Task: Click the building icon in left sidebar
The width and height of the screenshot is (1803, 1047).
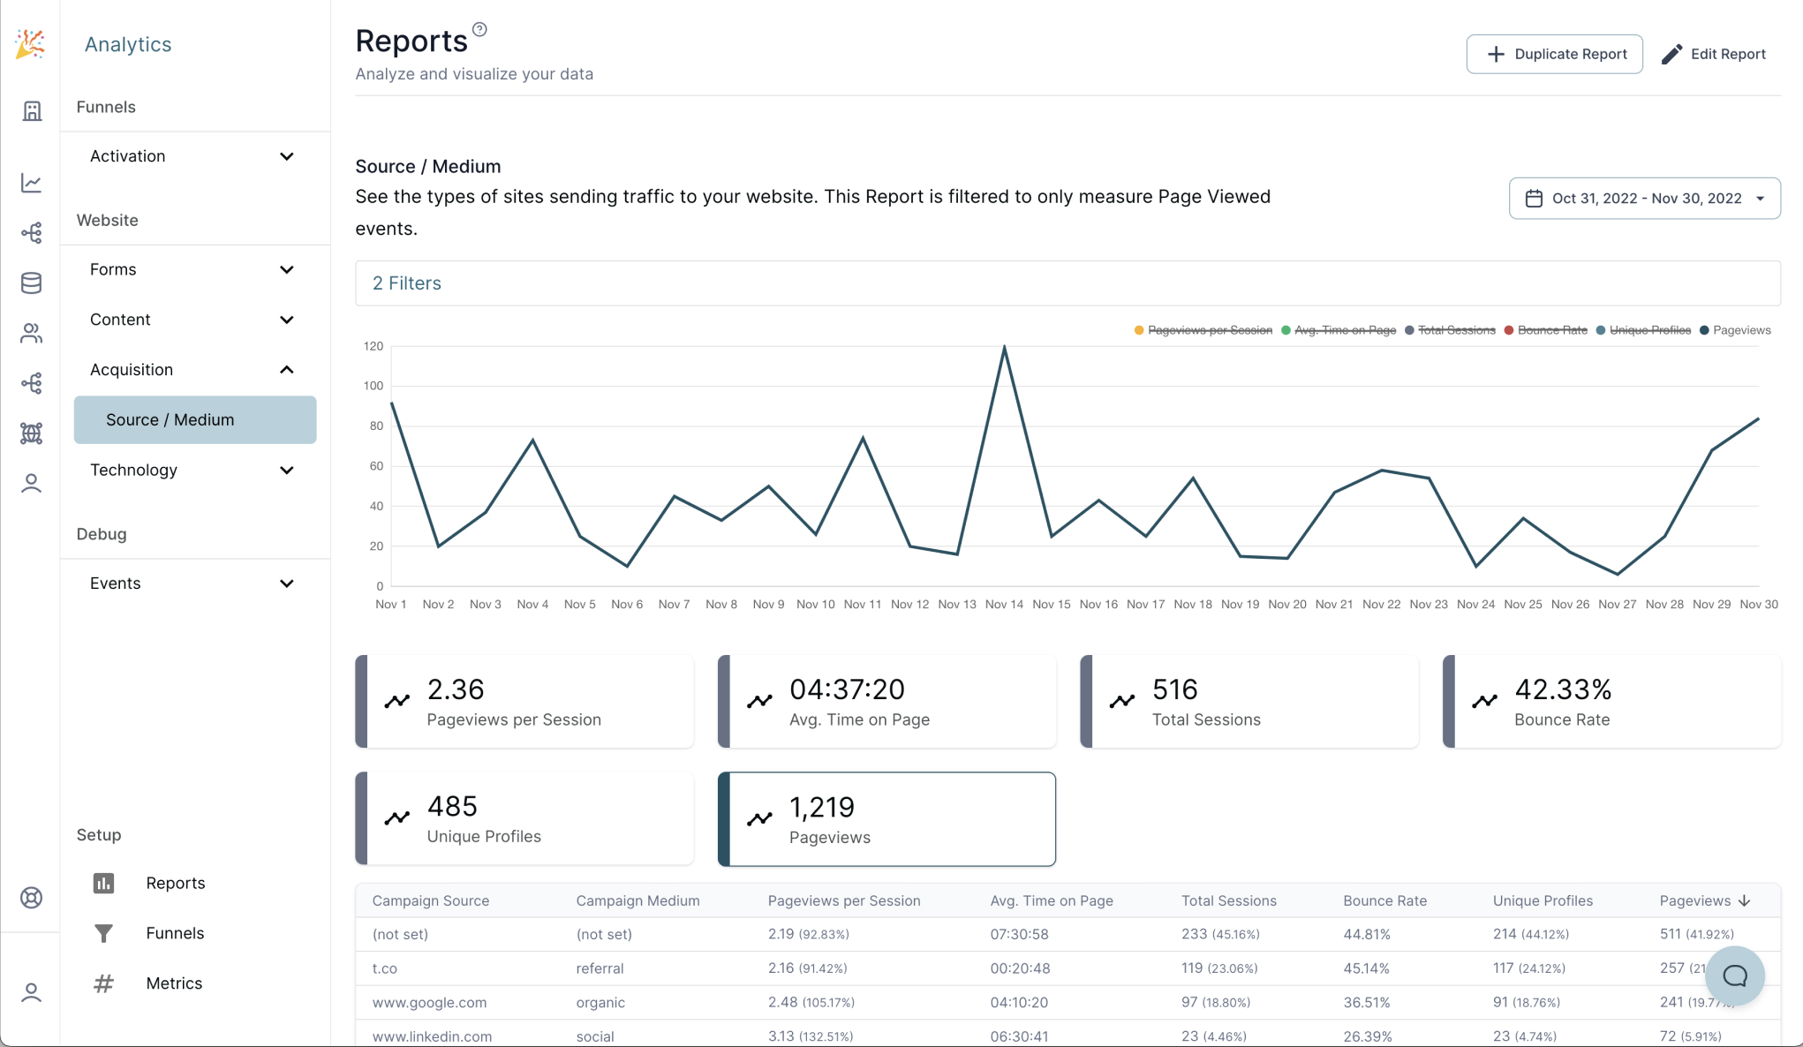Action: pos(32,111)
